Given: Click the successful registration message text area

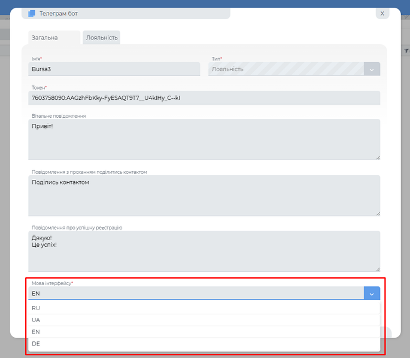Looking at the screenshot, I should pyautogui.click(x=204, y=251).
